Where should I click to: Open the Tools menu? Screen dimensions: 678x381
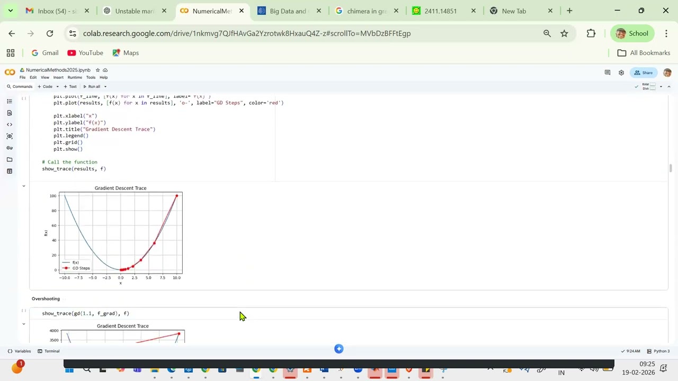[x=91, y=77]
